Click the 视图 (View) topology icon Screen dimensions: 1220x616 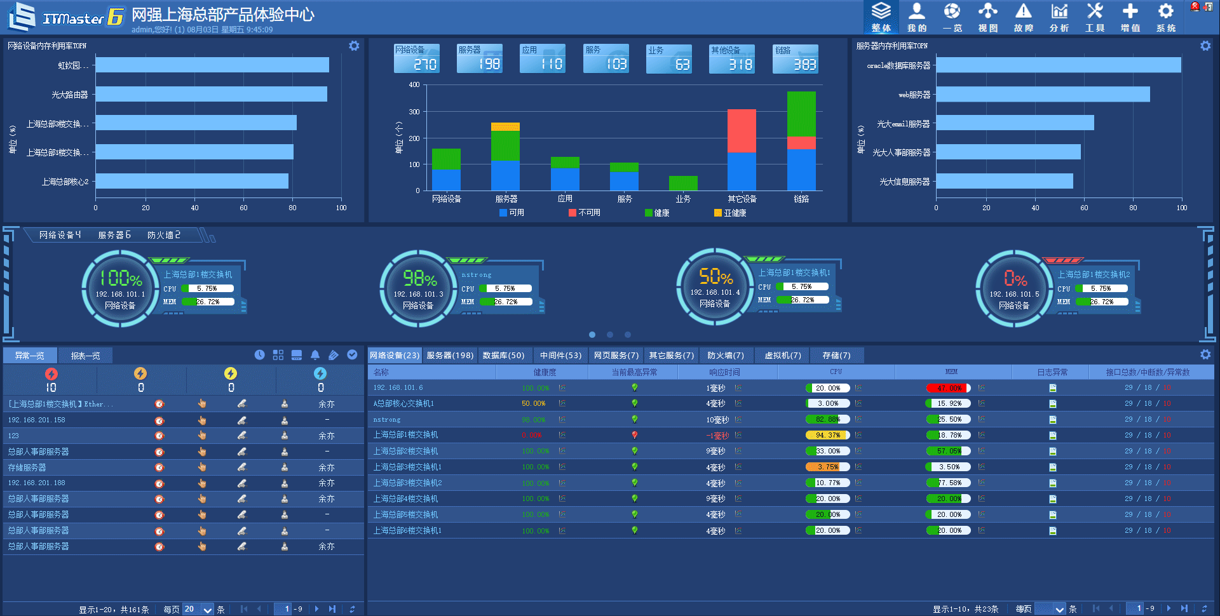(987, 17)
